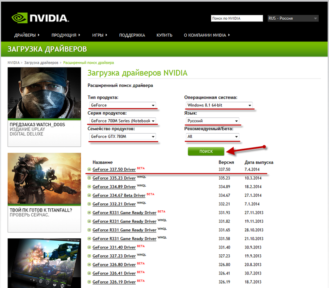
Task: Open the О КОМПАНИИ NVIDIA menu
Action: coord(207,35)
